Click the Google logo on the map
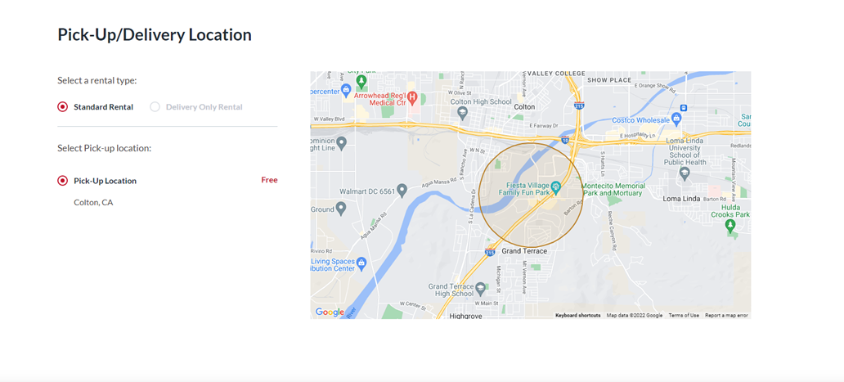Viewport: 844px width, 382px height. pyautogui.click(x=330, y=312)
